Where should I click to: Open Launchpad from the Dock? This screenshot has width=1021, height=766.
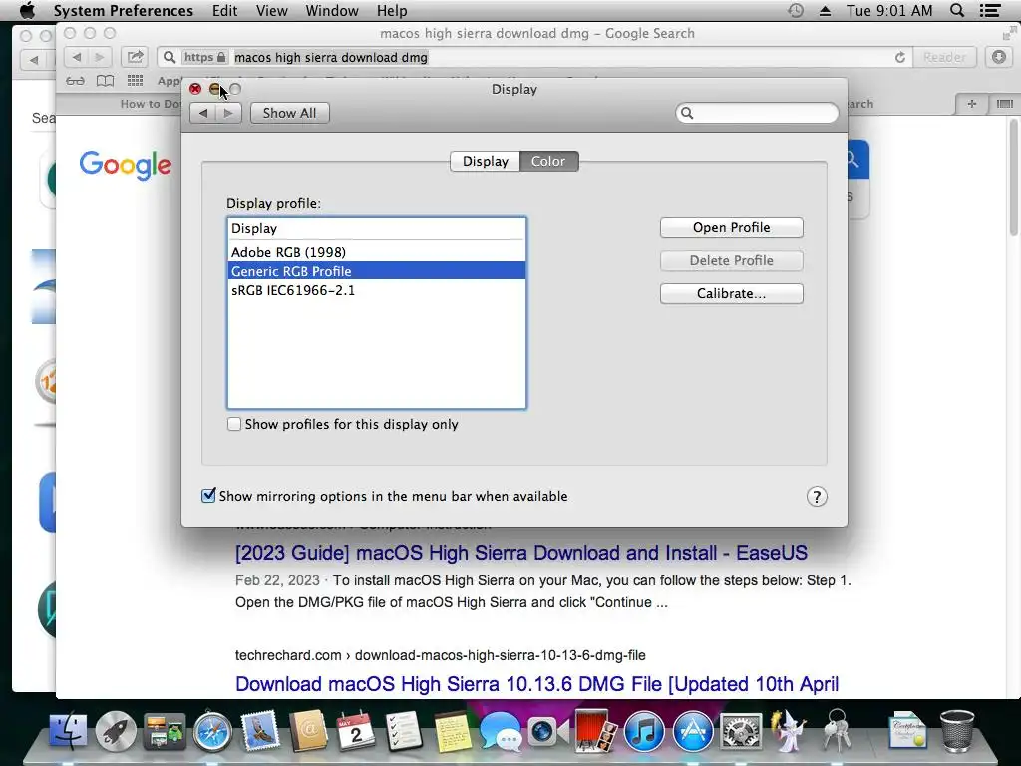116,731
